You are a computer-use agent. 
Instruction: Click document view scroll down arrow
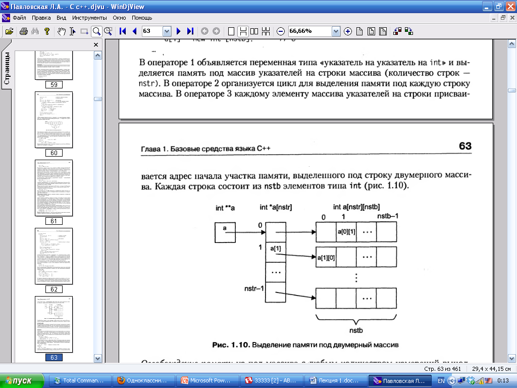pyautogui.click(x=512, y=358)
